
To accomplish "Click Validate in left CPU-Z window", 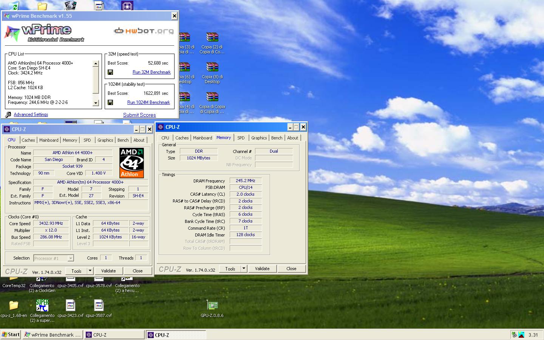I will pos(108,271).
